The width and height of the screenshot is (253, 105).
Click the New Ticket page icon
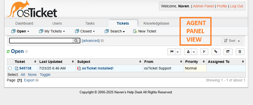[135, 31]
